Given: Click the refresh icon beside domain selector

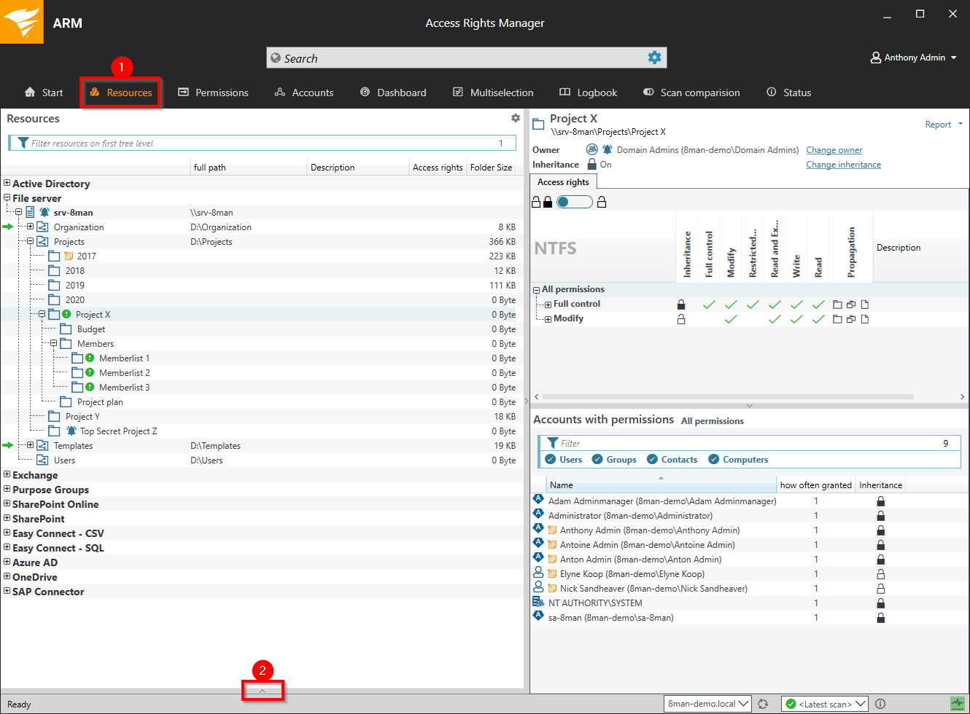Looking at the screenshot, I should 763,704.
